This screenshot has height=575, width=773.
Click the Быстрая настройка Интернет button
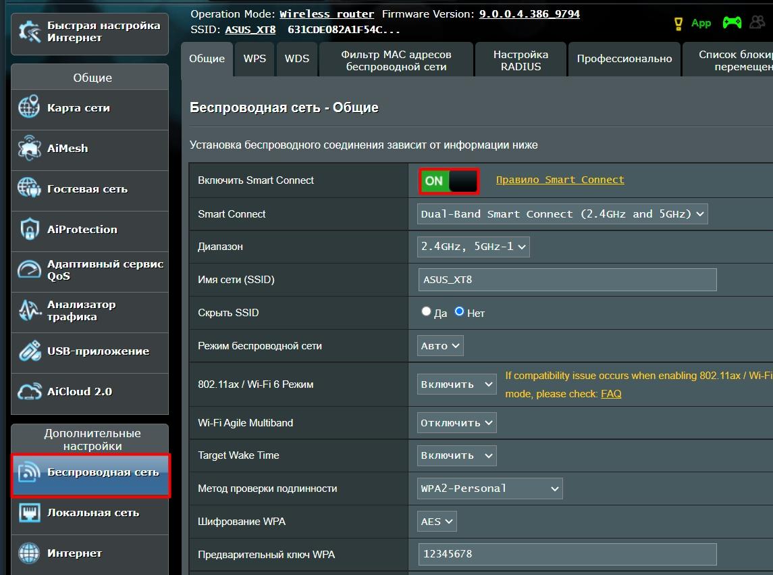[x=90, y=34]
